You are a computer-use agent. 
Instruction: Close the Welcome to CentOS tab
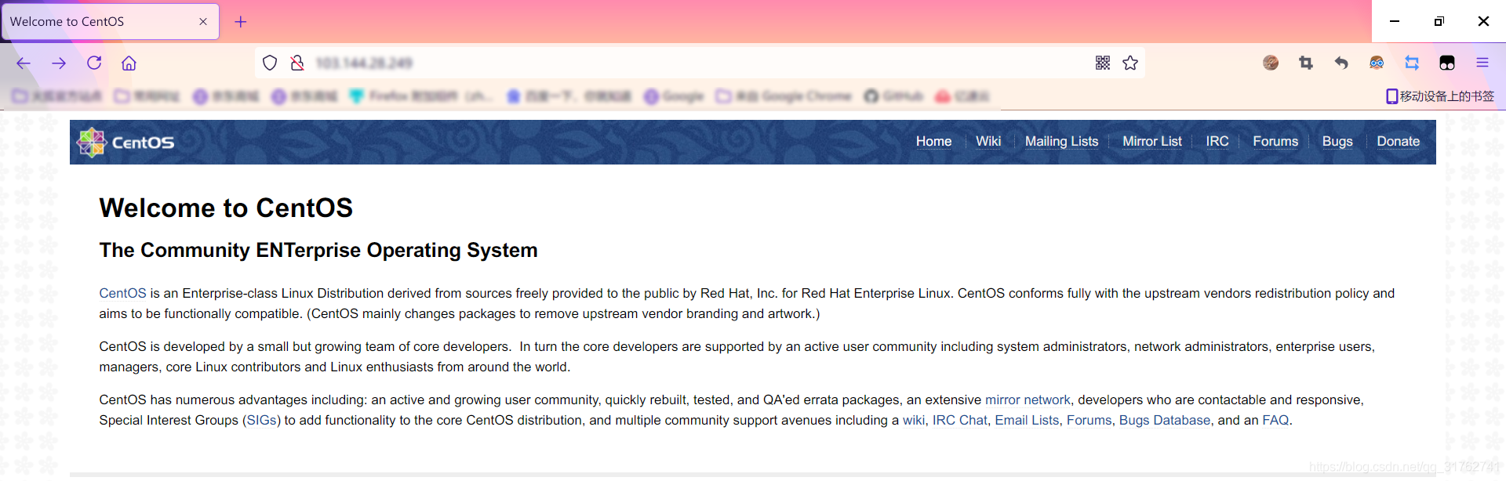point(203,22)
